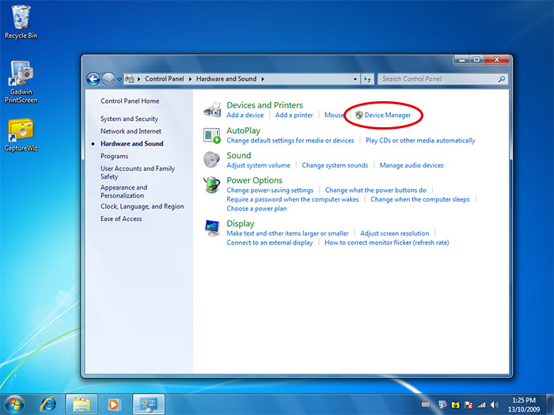554x415 pixels.
Task: Open User Accounts and Family Safety
Action: coord(138,172)
